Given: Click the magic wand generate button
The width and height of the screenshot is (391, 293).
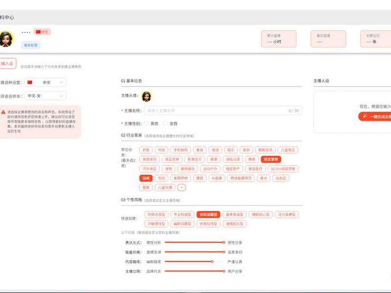Looking at the screenshot, I should click(x=375, y=116).
